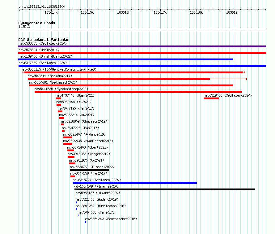Click the 183616k ruler position label
Image resolution: width=275 pixels, height=234 pixels.
pyautogui.click(x=124, y=12)
